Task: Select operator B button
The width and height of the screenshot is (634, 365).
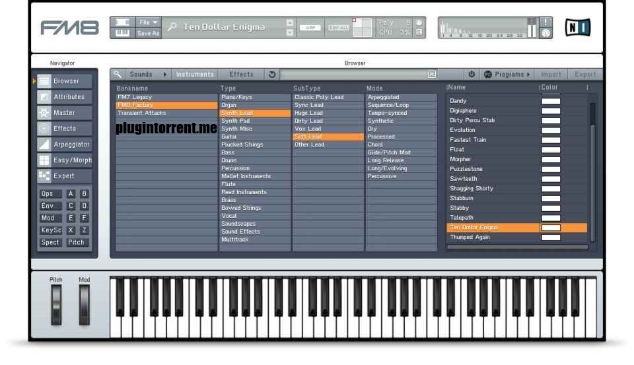Action: click(x=84, y=193)
